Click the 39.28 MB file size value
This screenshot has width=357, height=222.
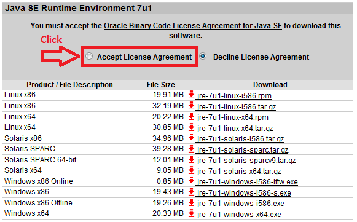pyautogui.click(x=168, y=149)
